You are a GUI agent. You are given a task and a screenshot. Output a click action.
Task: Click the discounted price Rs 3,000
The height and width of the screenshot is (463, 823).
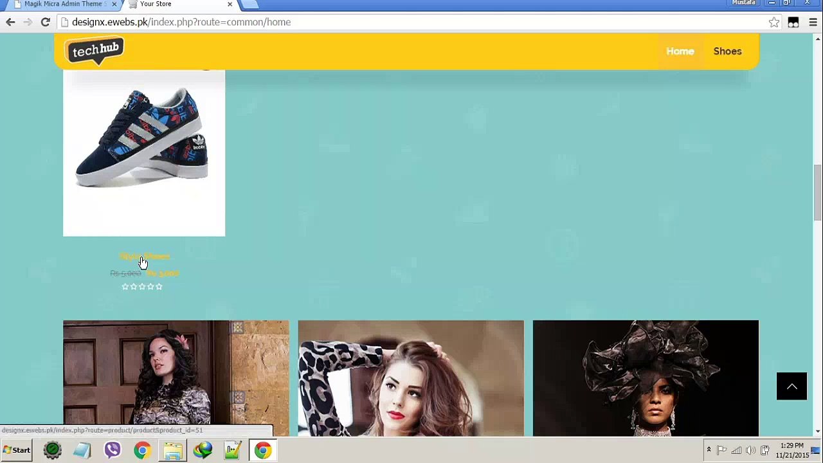pos(163,273)
